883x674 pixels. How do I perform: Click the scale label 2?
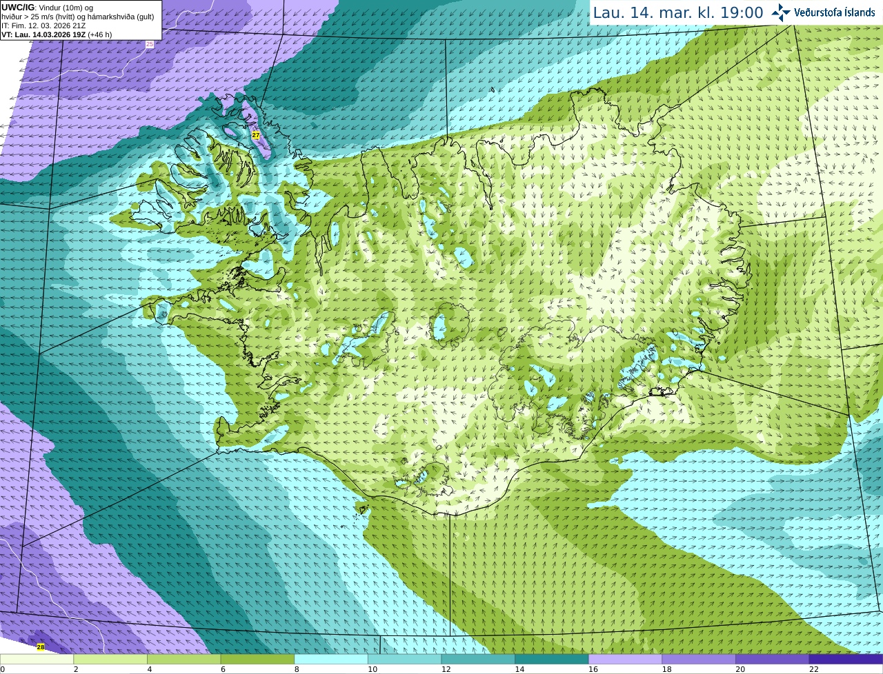pyautogui.click(x=76, y=669)
